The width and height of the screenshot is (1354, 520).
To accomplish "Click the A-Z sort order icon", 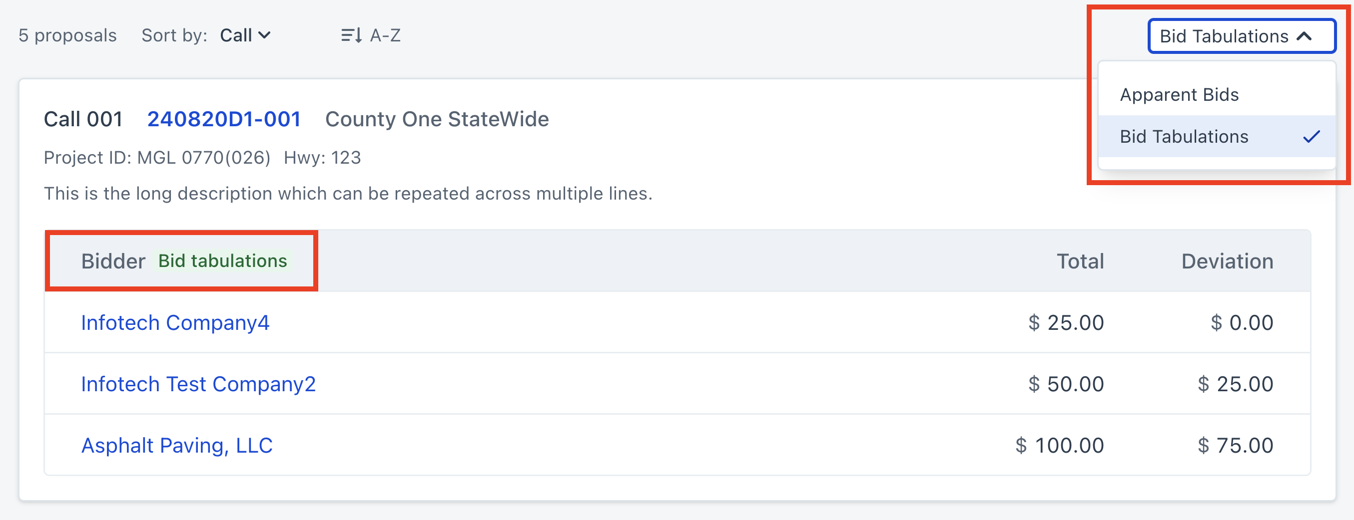I will point(351,36).
